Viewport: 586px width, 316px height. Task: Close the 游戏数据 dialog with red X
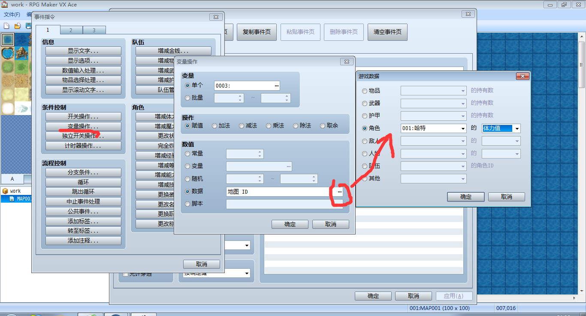(x=522, y=76)
